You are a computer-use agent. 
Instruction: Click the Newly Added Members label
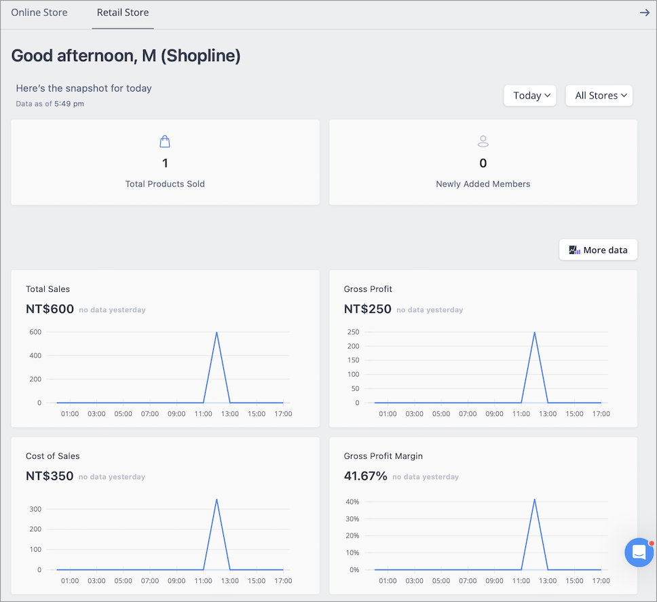point(483,184)
